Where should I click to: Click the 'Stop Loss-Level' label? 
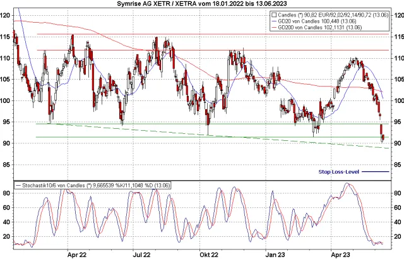coord(338,172)
